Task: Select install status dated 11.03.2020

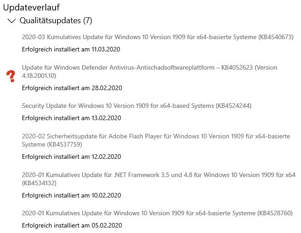Action: tap(71, 49)
